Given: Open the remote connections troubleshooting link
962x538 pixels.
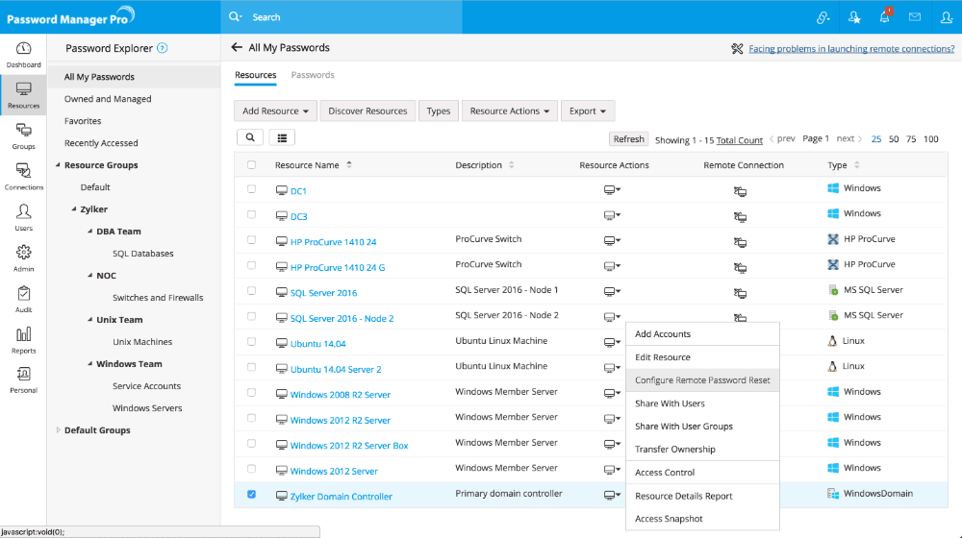Looking at the screenshot, I should tap(851, 48).
